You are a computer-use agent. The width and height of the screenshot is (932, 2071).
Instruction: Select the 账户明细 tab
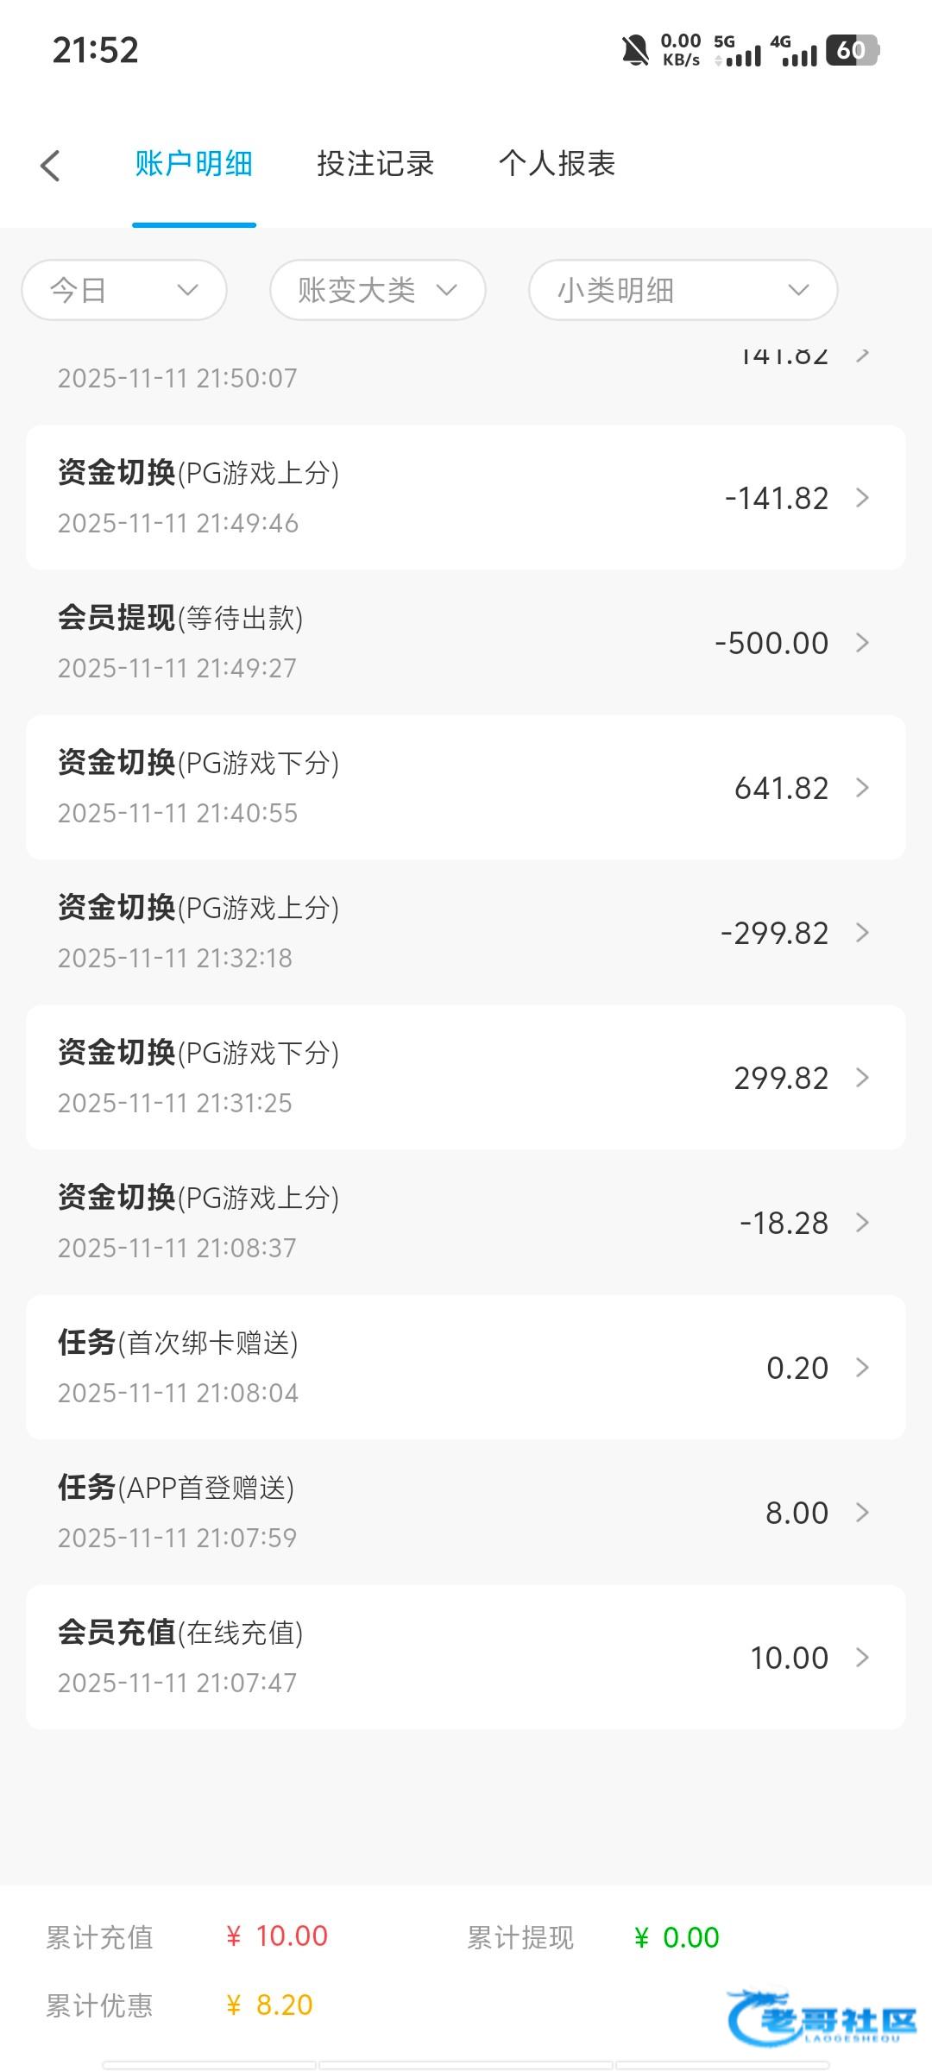tap(193, 164)
